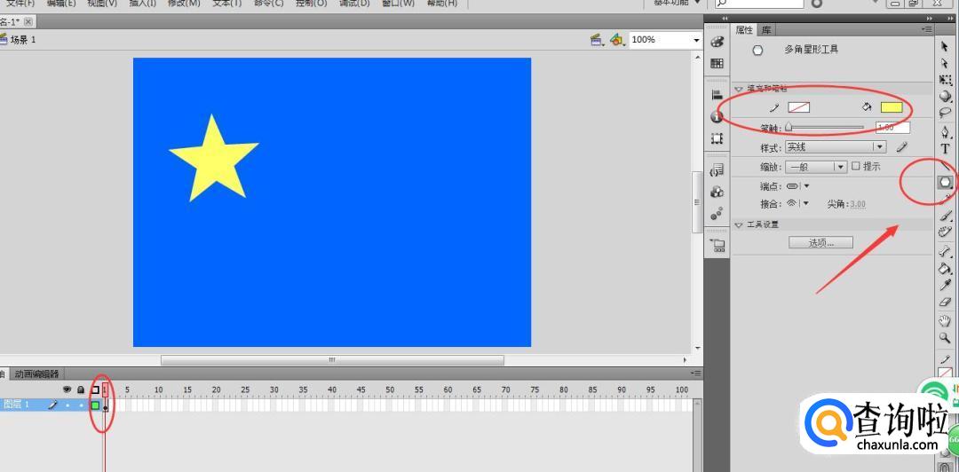
Task: Select the Lasso tool
Action: click(946, 113)
